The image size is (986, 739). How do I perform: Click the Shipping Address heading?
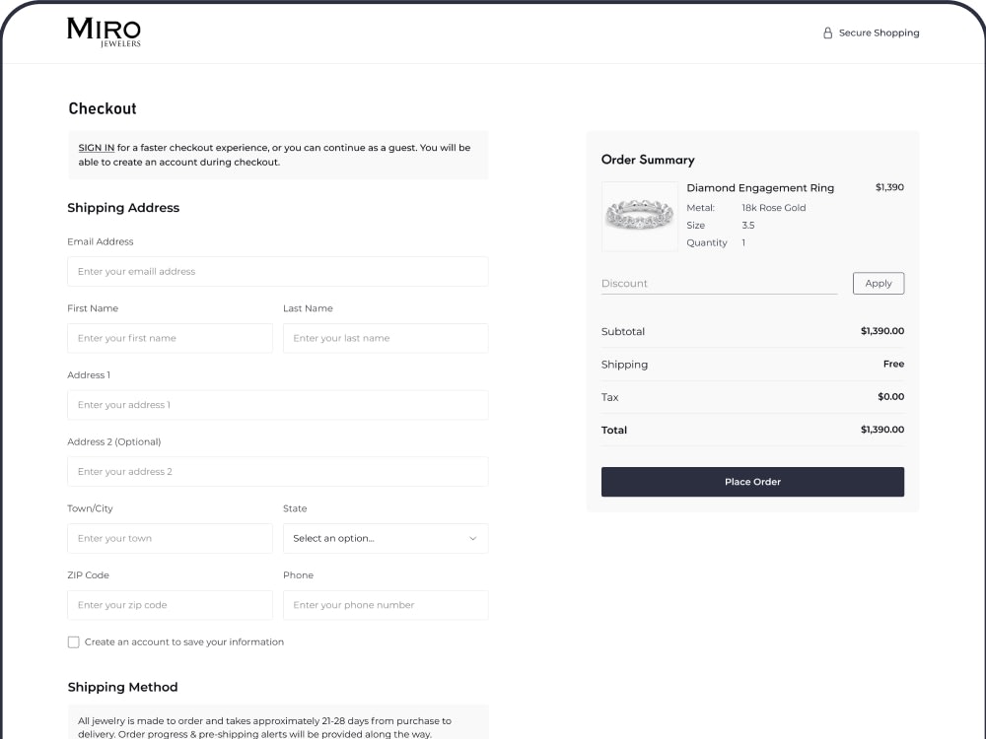click(123, 208)
